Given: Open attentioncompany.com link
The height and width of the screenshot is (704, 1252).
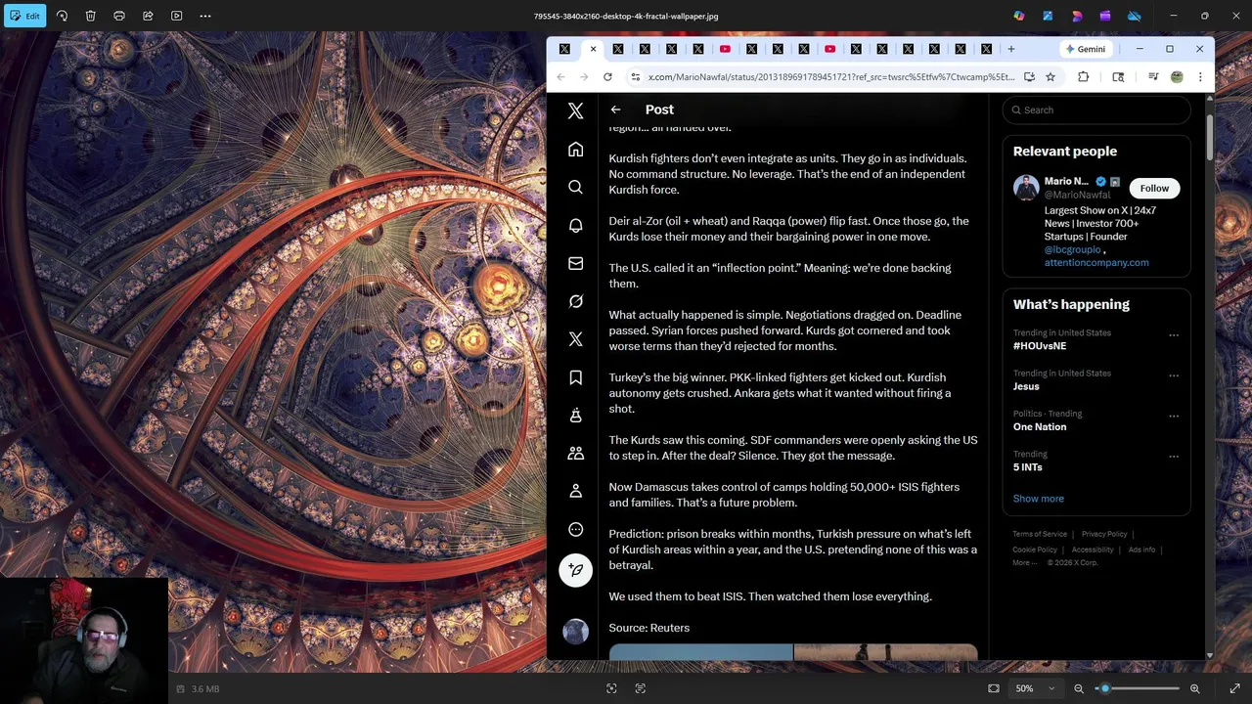Looking at the screenshot, I should [x=1096, y=262].
